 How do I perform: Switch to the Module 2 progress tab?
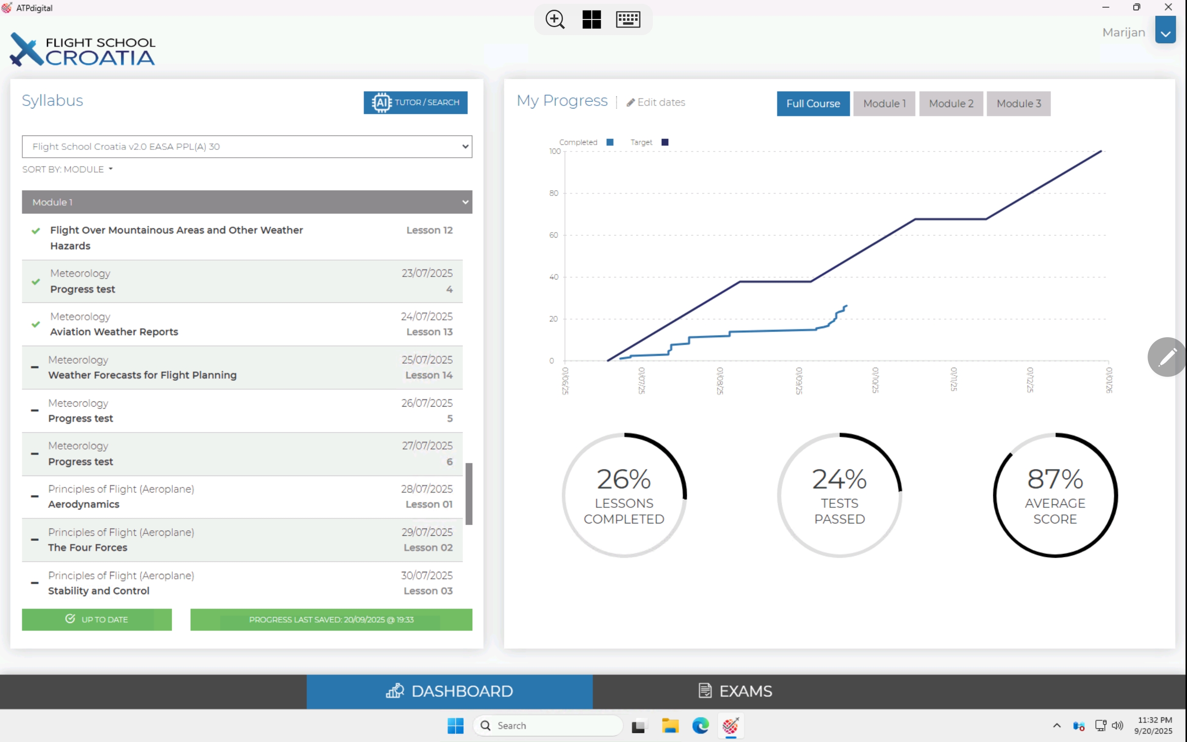(x=951, y=103)
